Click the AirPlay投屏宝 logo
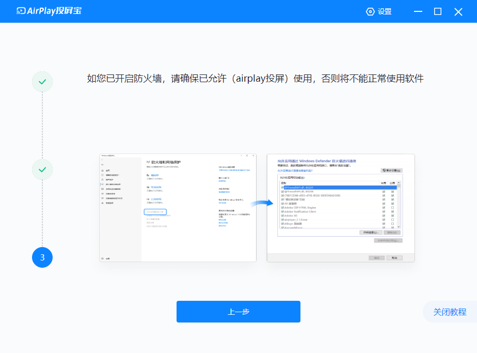Screen dimensions: 477x353 (49, 11)
